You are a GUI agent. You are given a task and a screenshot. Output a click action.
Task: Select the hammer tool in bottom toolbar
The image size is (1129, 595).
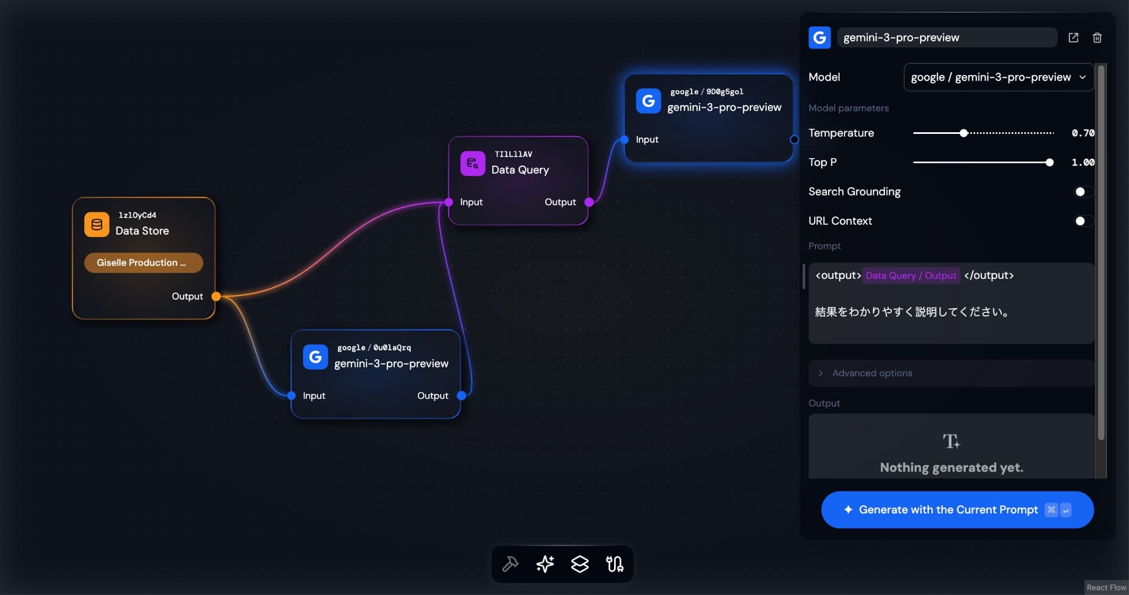point(510,564)
